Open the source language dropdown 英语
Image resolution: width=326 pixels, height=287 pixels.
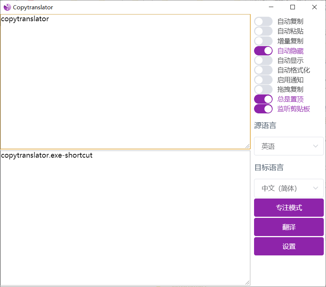[x=289, y=146]
